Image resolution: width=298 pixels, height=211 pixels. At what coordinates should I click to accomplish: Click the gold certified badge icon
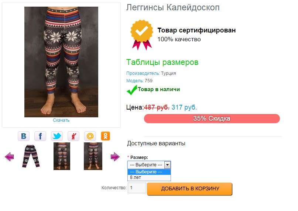pos(141,35)
